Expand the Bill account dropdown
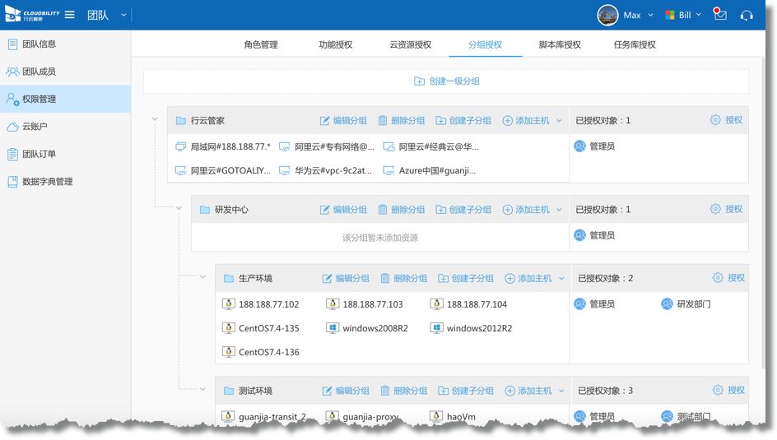 coord(699,15)
